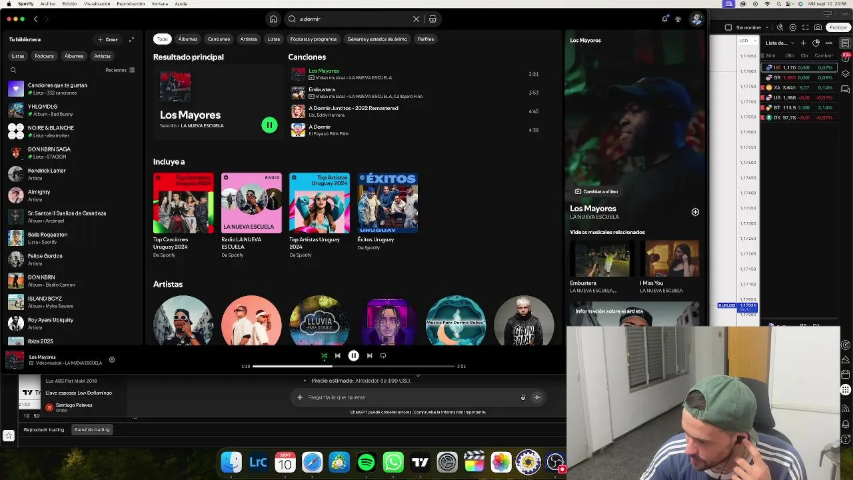Filter library by Listas
This screenshot has height=480, width=853.
tap(18, 56)
